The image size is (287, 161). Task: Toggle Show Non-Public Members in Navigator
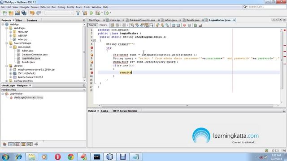click(23, 144)
